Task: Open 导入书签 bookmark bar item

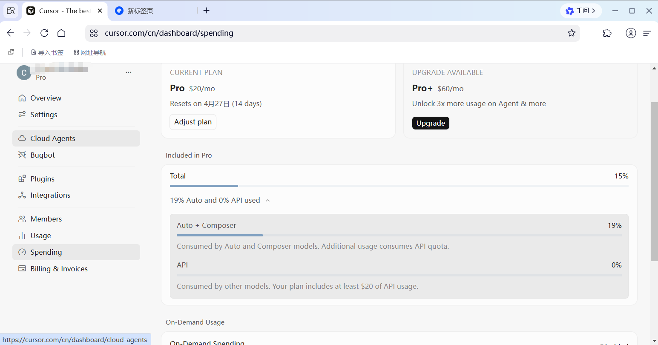Action: [47, 52]
